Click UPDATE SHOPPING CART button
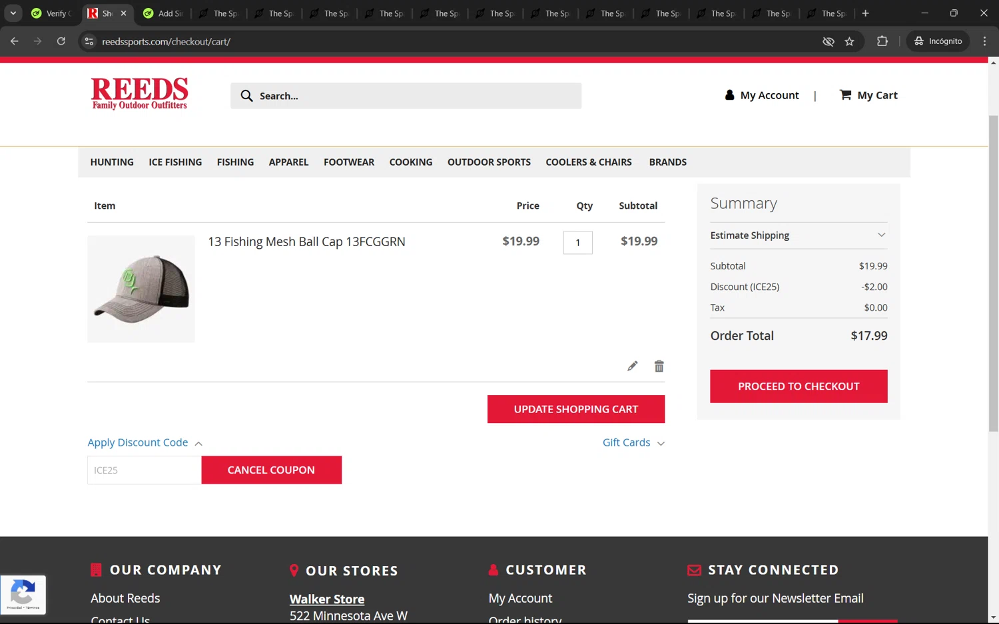999x624 pixels. (x=576, y=409)
